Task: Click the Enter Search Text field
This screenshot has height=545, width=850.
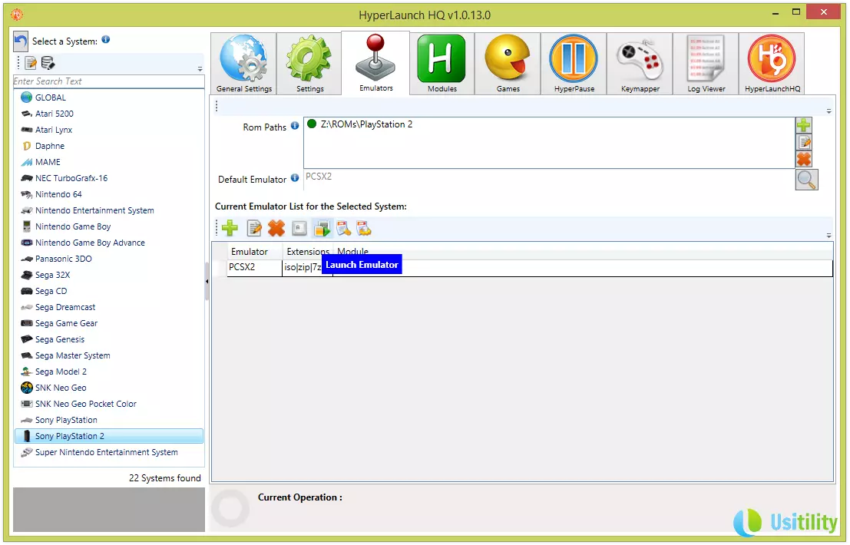Action: coord(108,81)
